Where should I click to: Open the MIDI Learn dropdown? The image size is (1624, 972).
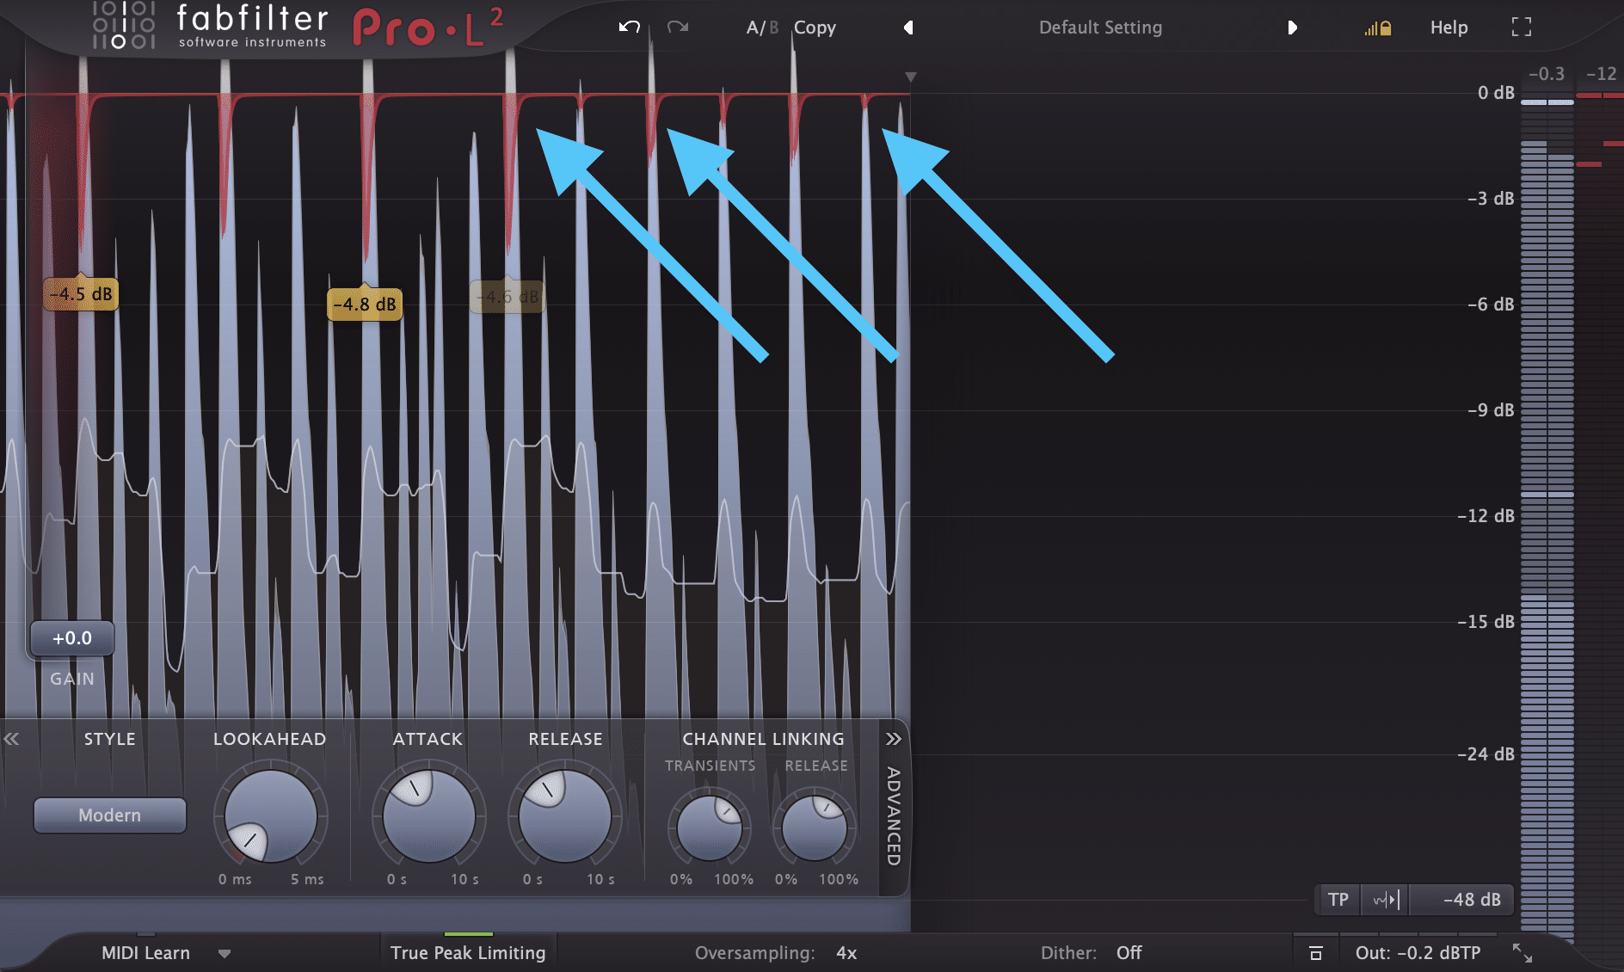225,953
